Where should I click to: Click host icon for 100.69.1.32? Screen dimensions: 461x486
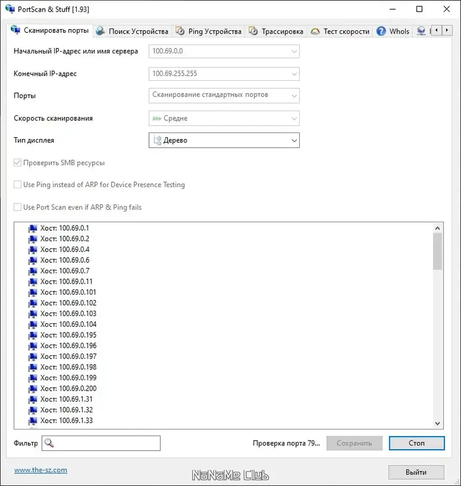pyautogui.click(x=33, y=411)
